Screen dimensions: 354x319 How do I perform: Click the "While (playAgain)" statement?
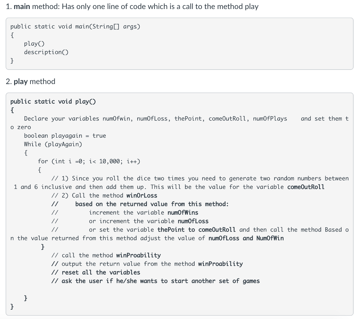pyautogui.click(x=53, y=144)
